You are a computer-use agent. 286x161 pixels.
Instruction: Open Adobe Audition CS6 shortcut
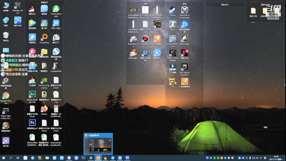32,97
